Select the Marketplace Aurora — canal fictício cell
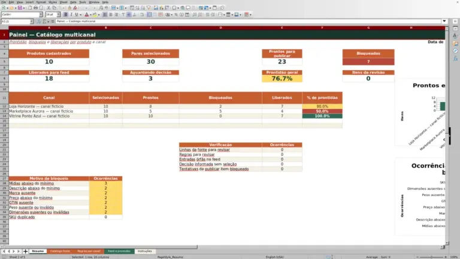460x259 pixels. (x=49, y=112)
